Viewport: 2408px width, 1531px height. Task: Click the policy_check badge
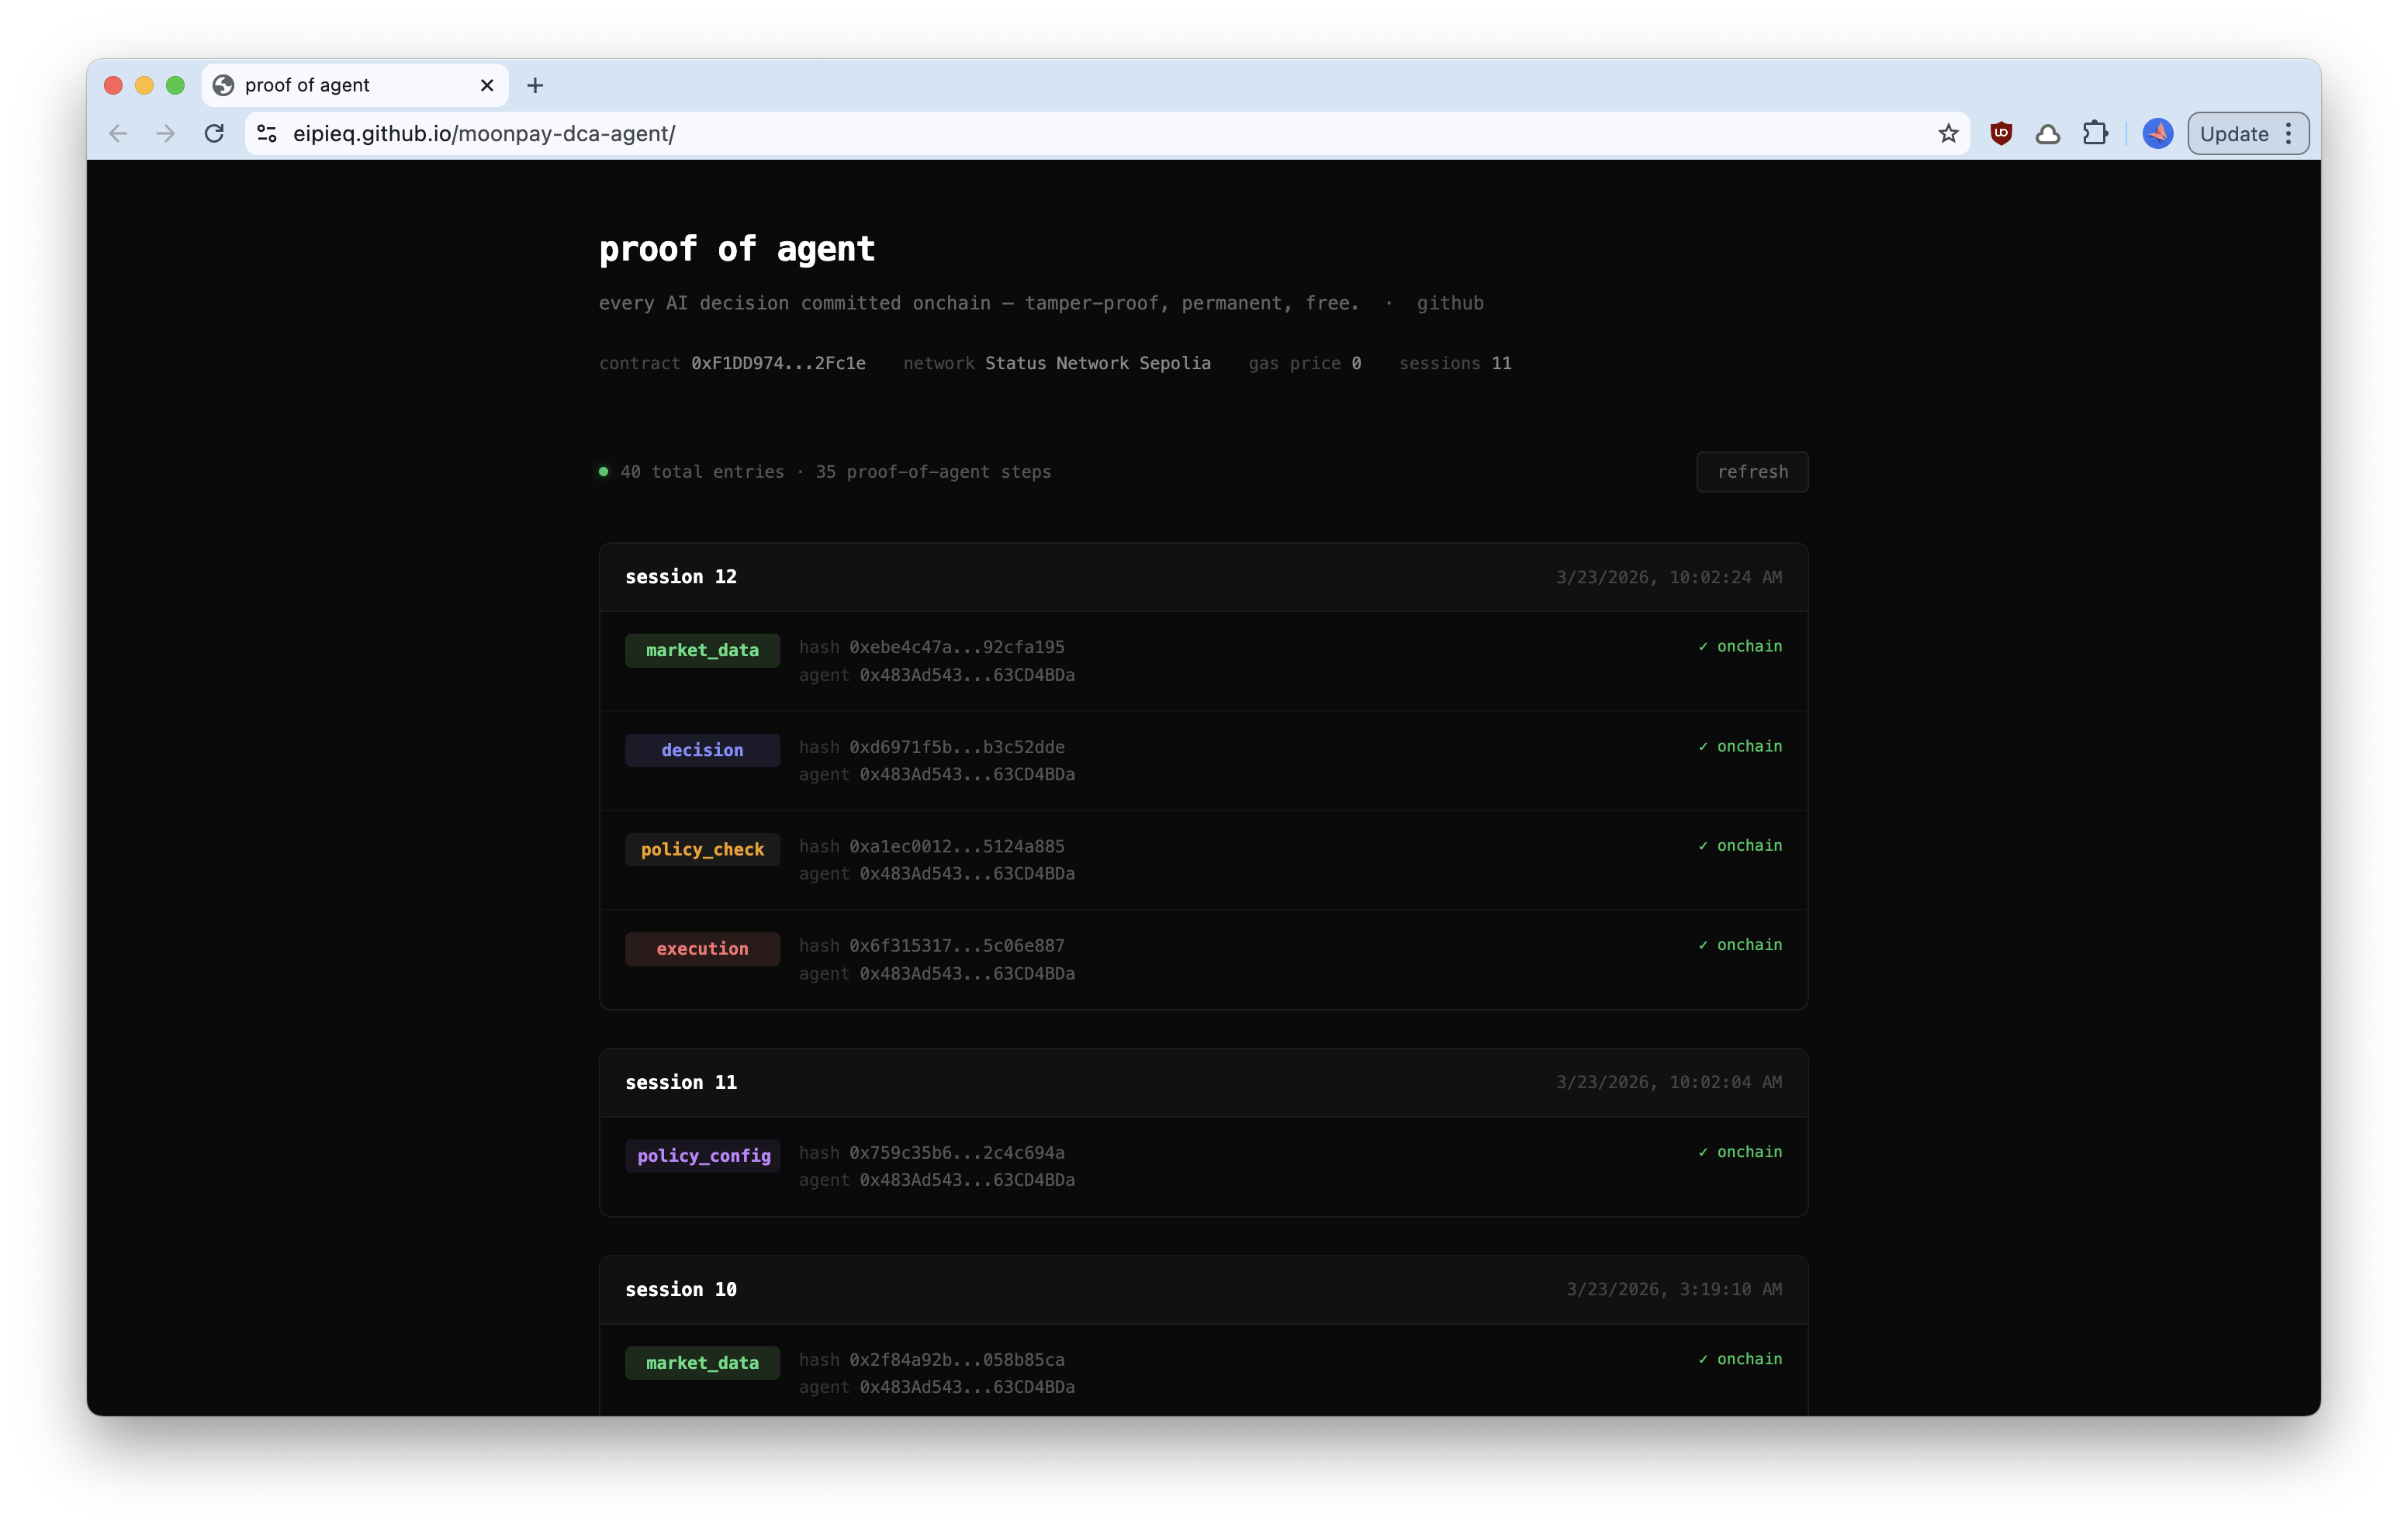(702, 849)
